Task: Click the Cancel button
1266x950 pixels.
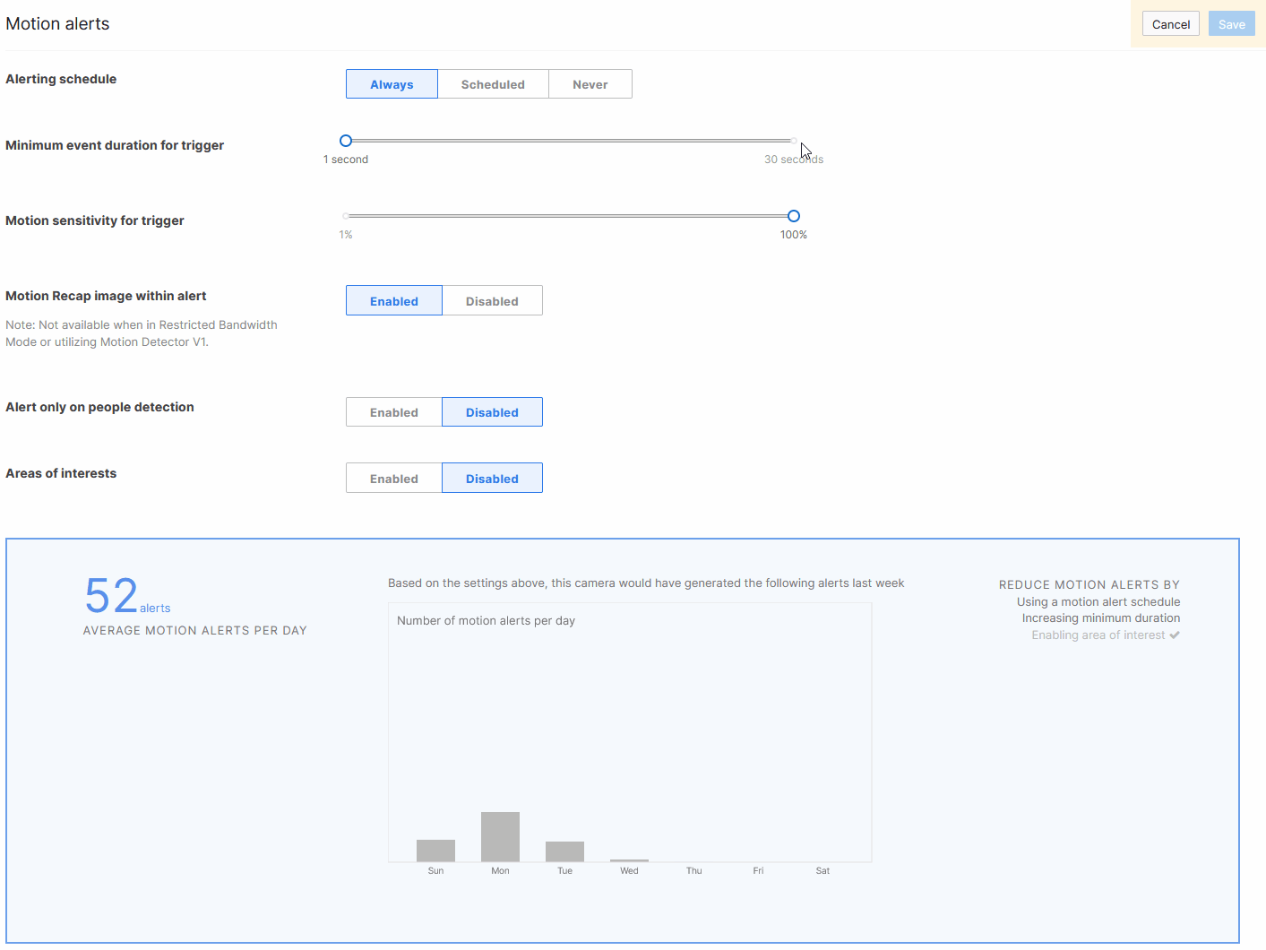Action: coord(1171,24)
